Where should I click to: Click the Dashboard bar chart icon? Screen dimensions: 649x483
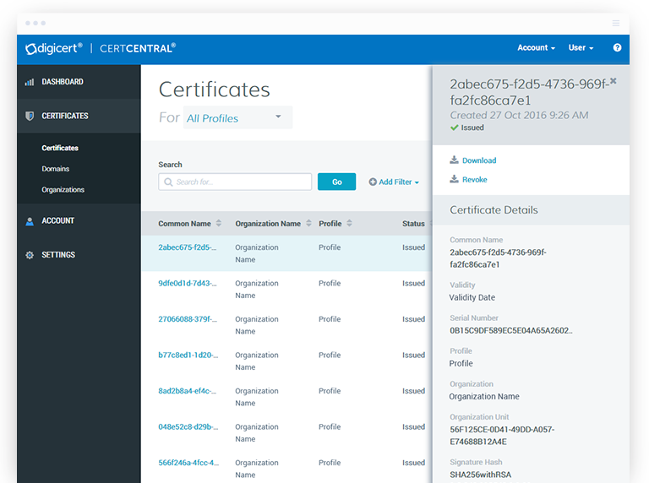click(30, 82)
